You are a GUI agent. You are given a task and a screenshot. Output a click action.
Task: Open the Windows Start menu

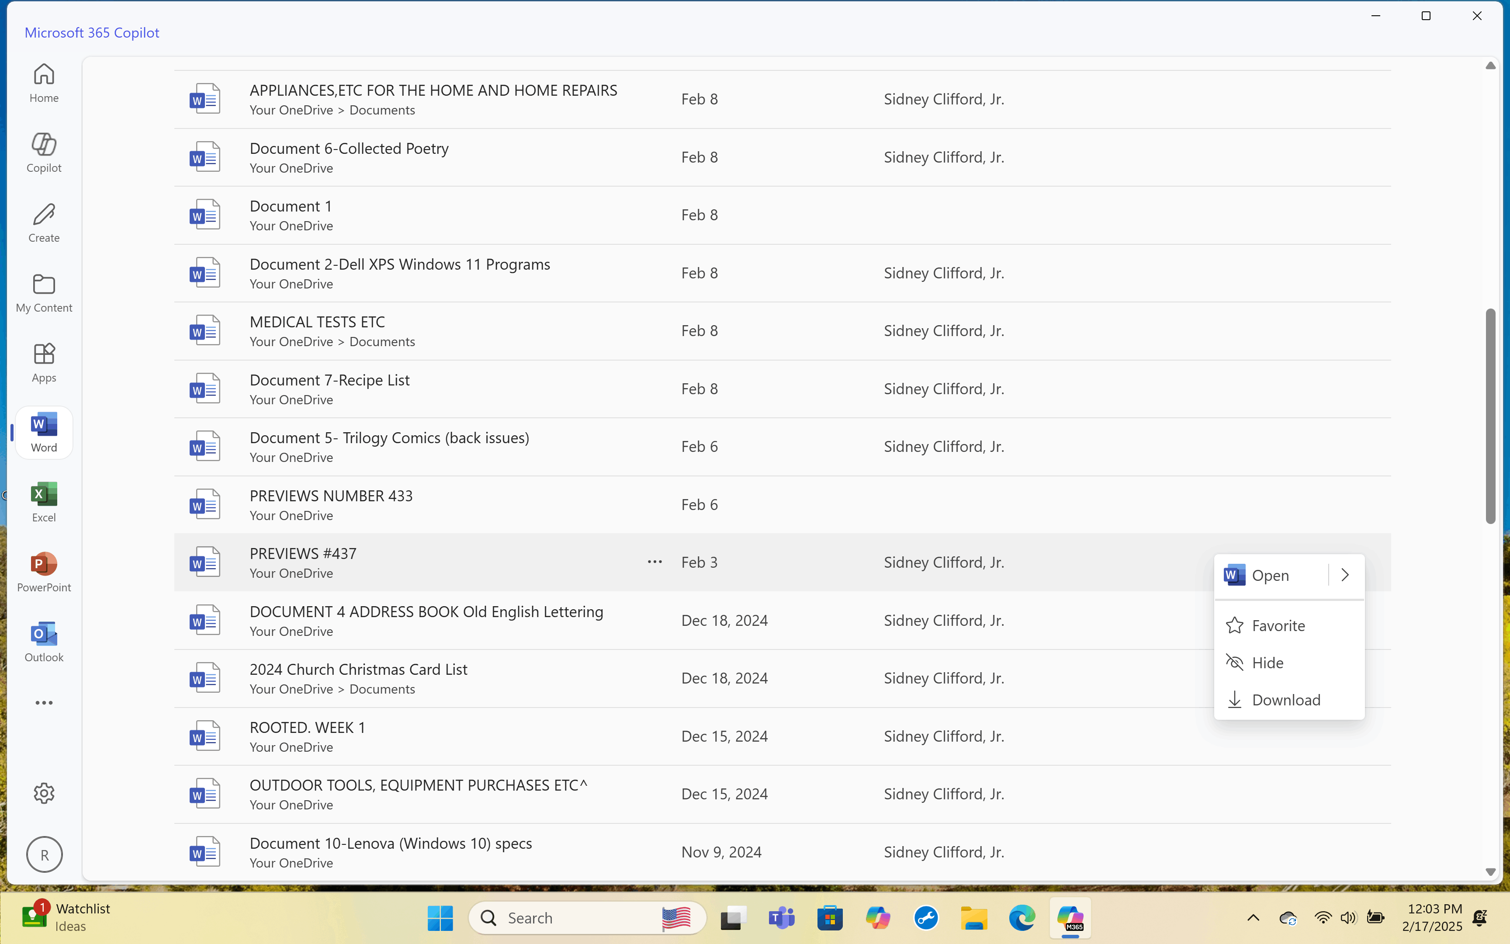[x=440, y=918]
